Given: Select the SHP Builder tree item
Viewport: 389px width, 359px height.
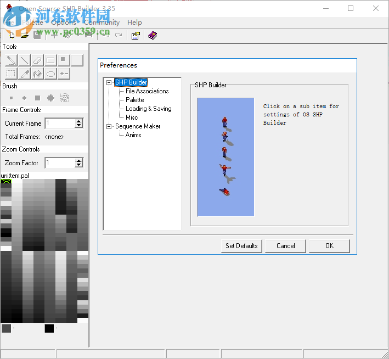Looking at the screenshot, I should point(131,82).
